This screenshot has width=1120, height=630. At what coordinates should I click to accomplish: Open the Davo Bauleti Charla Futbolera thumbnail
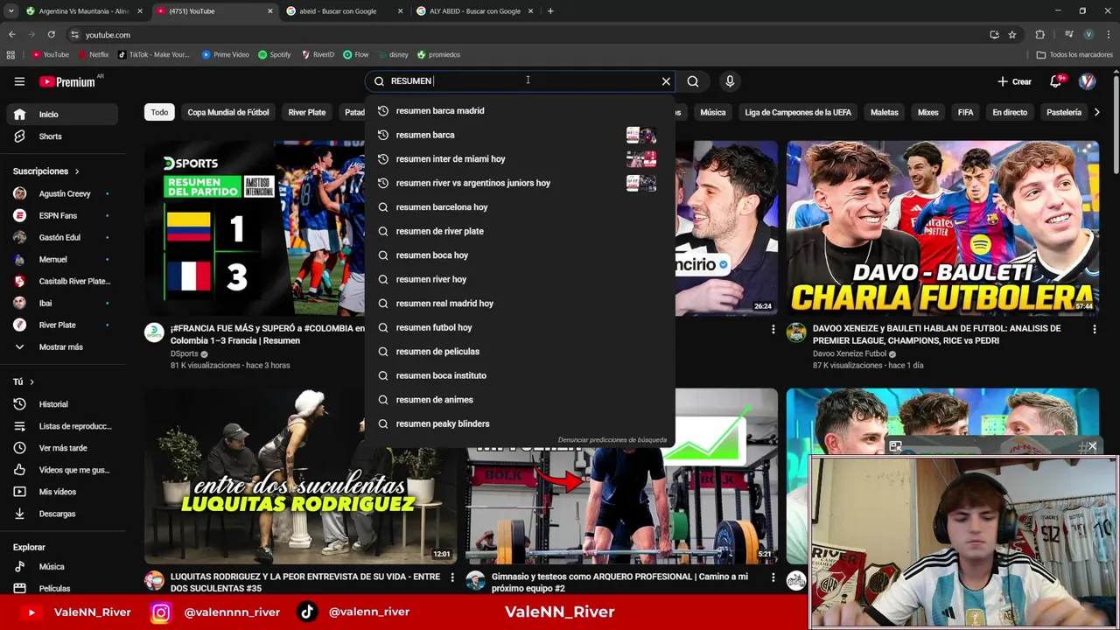(x=942, y=228)
